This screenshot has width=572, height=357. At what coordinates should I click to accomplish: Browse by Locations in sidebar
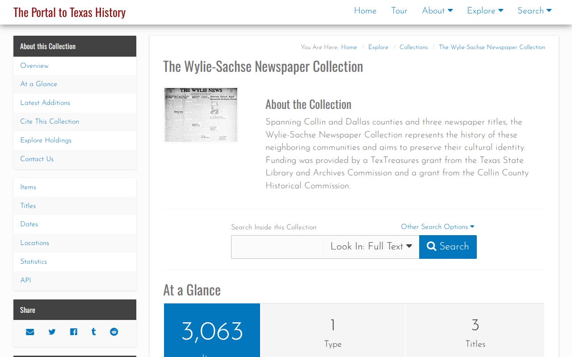click(75, 243)
